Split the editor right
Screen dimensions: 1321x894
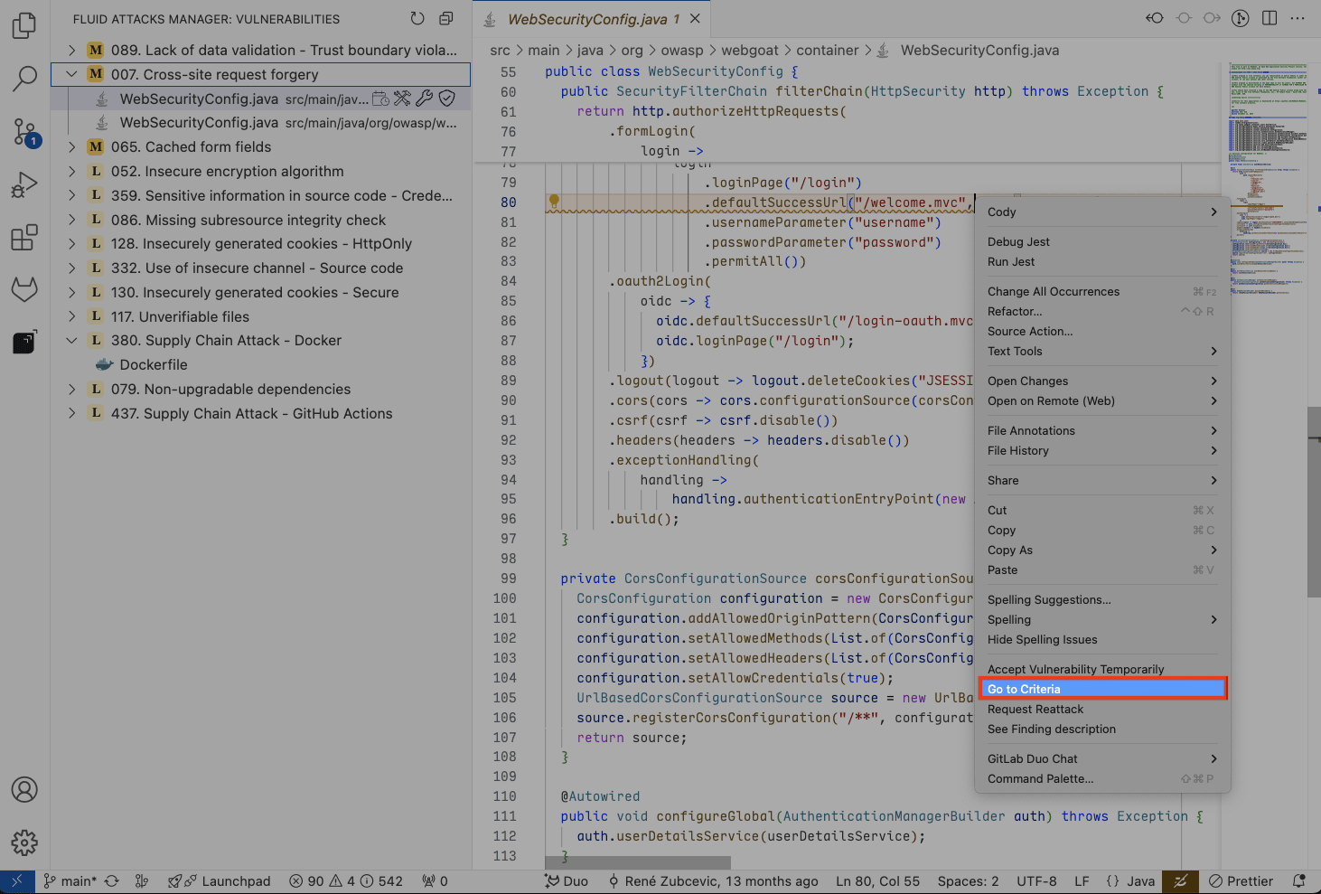[x=1269, y=18]
